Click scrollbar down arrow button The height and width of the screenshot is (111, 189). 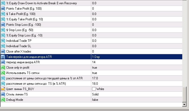184,105
